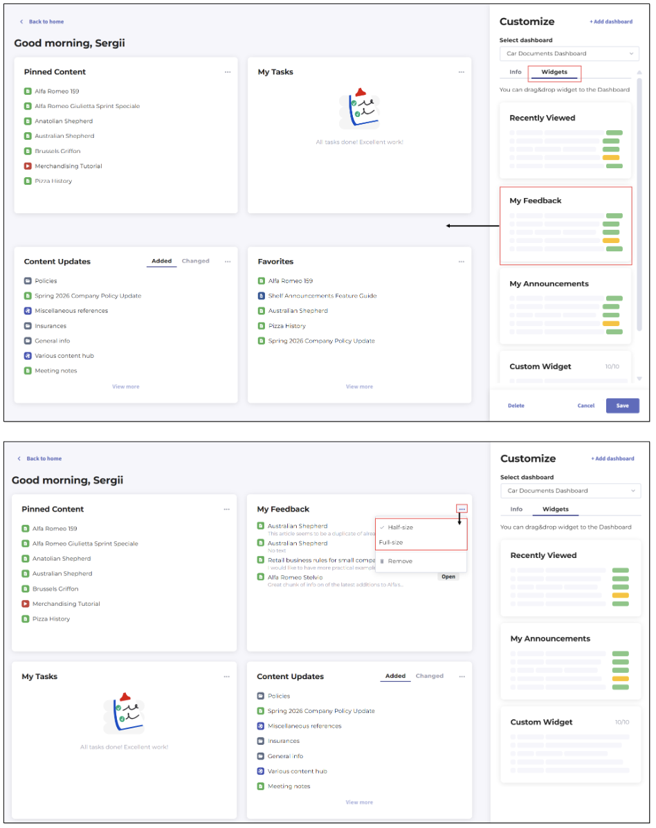This screenshot has height=828, width=656.
Task: Click Merchandising Tutorial video icon in upper screenshot
Action: click(x=28, y=166)
